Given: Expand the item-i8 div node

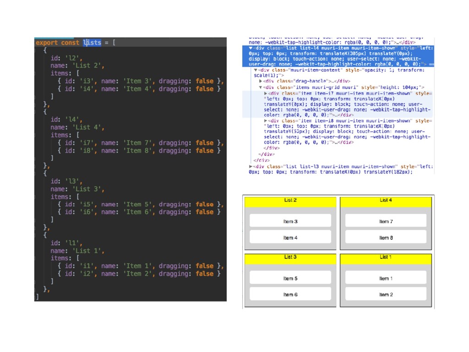Looking at the screenshot, I should click(x=266, y=121).
